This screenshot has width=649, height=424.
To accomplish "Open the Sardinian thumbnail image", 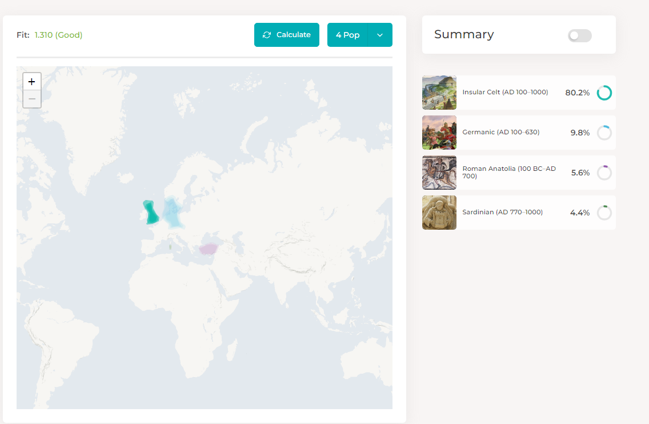I will pos(439,213).
